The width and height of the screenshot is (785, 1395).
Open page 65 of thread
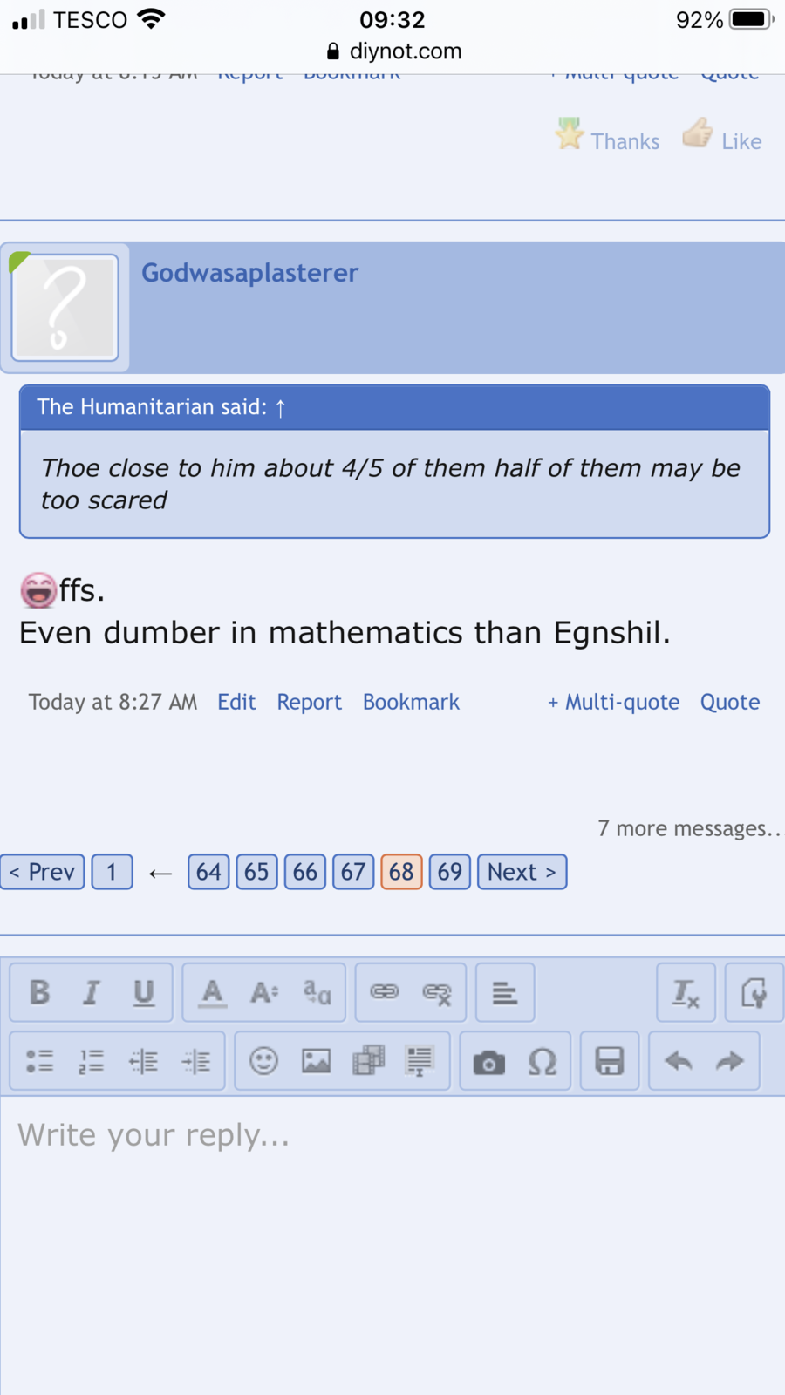pos(256,872)
